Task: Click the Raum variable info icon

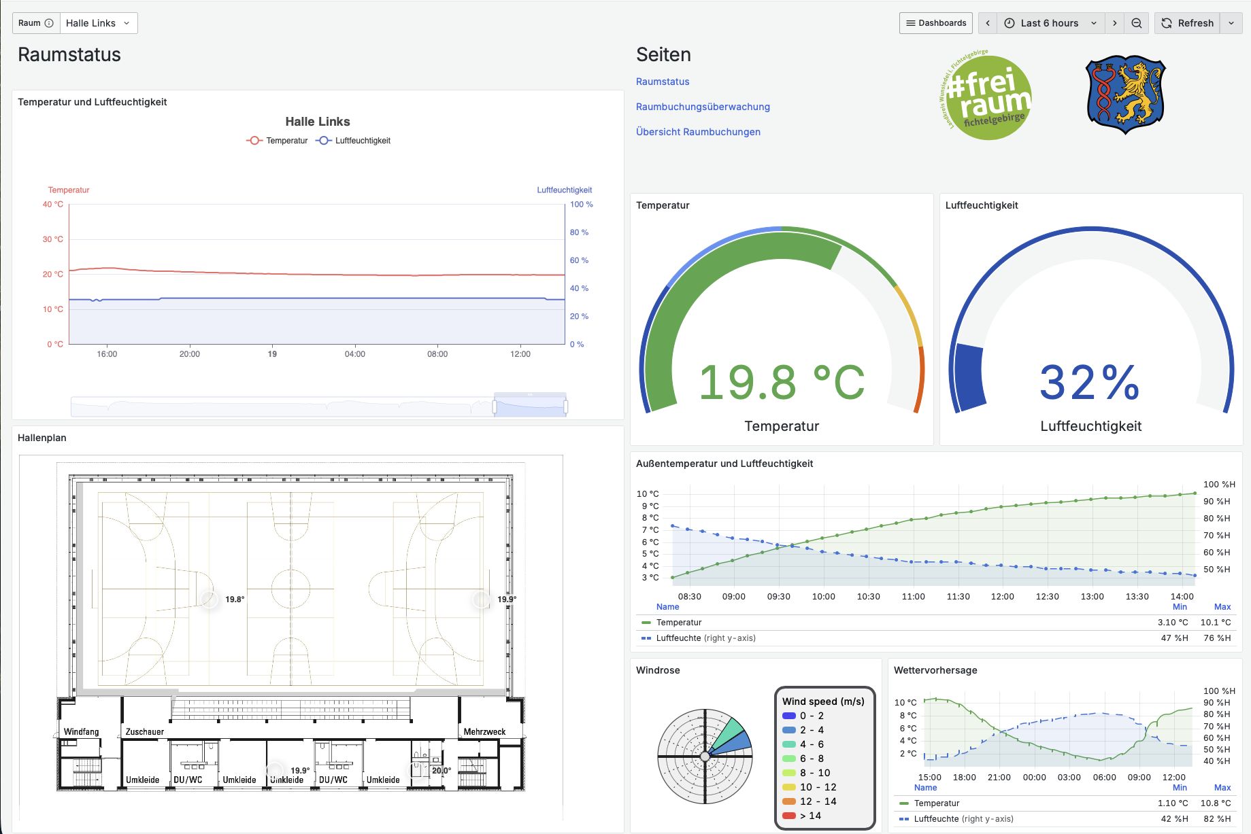Action: coord(49,23)
